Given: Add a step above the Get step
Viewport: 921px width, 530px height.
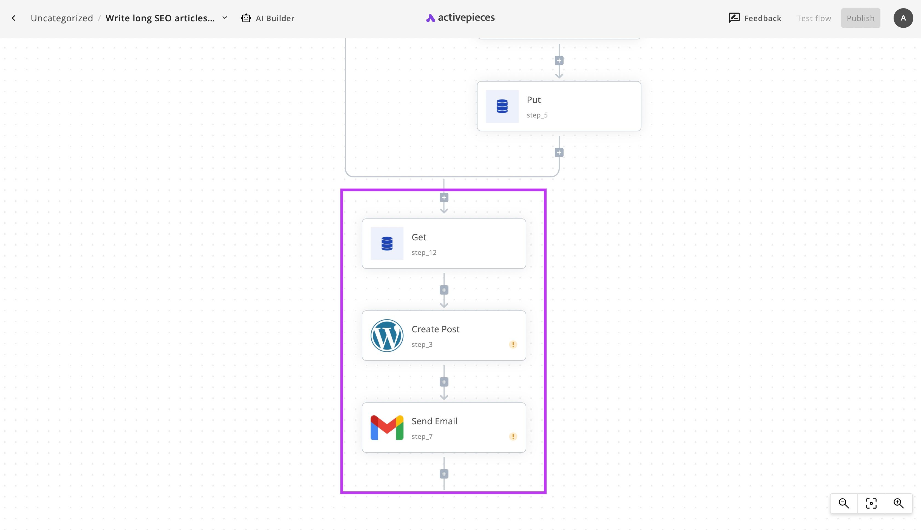Looking at the screenshot, I should pos(444,198).
